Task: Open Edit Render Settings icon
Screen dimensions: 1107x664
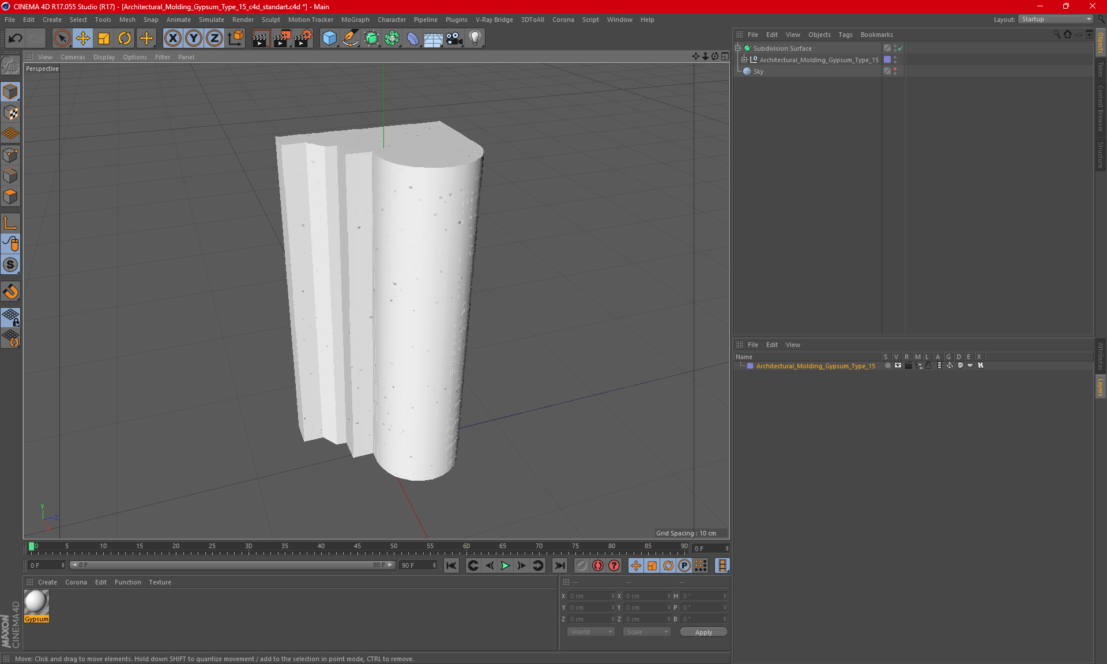Action: pos(303,39)
